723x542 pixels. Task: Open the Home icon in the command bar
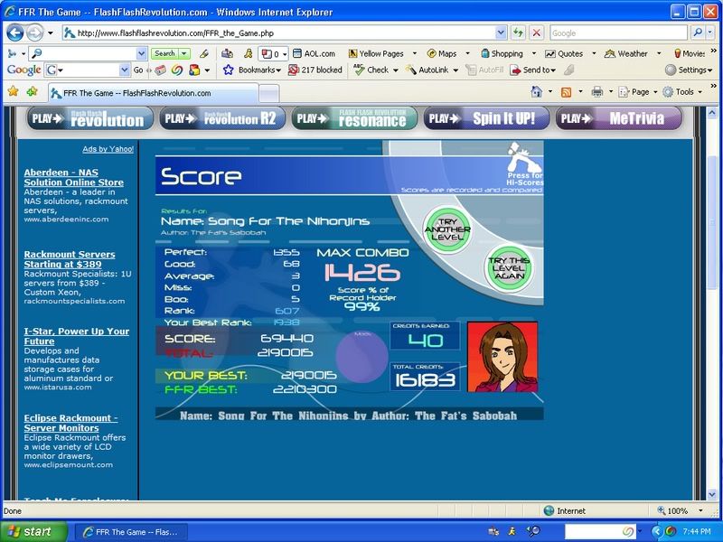tap(537, 92)
